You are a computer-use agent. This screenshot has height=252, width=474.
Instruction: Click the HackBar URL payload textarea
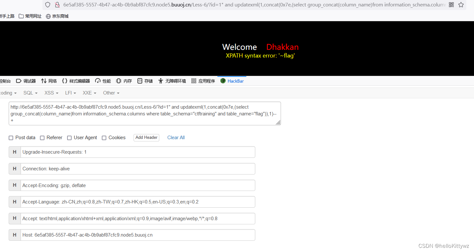click(145, 113)
